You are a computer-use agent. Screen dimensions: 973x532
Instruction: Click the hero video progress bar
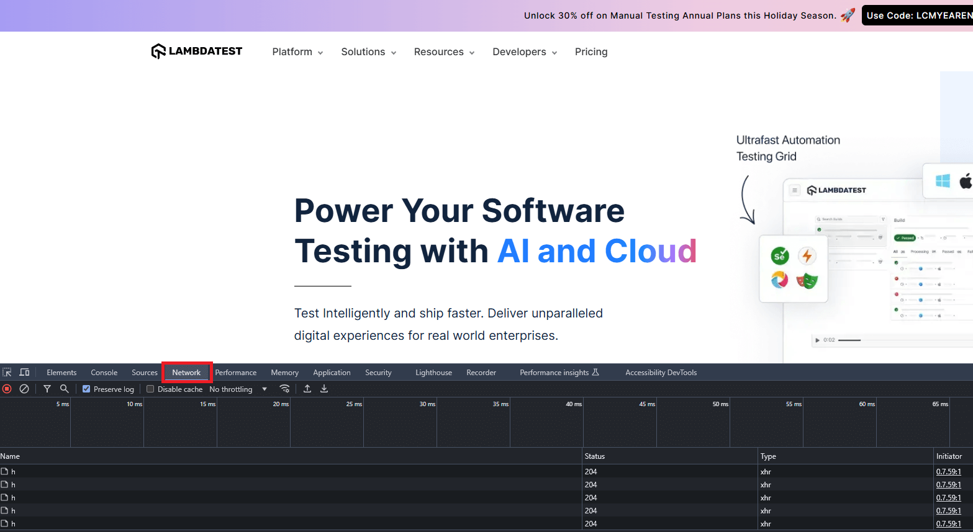[x=906, y=340]
